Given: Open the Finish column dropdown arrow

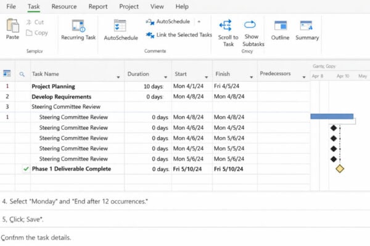Looking at the screenshot, I should tap(252, 77).
